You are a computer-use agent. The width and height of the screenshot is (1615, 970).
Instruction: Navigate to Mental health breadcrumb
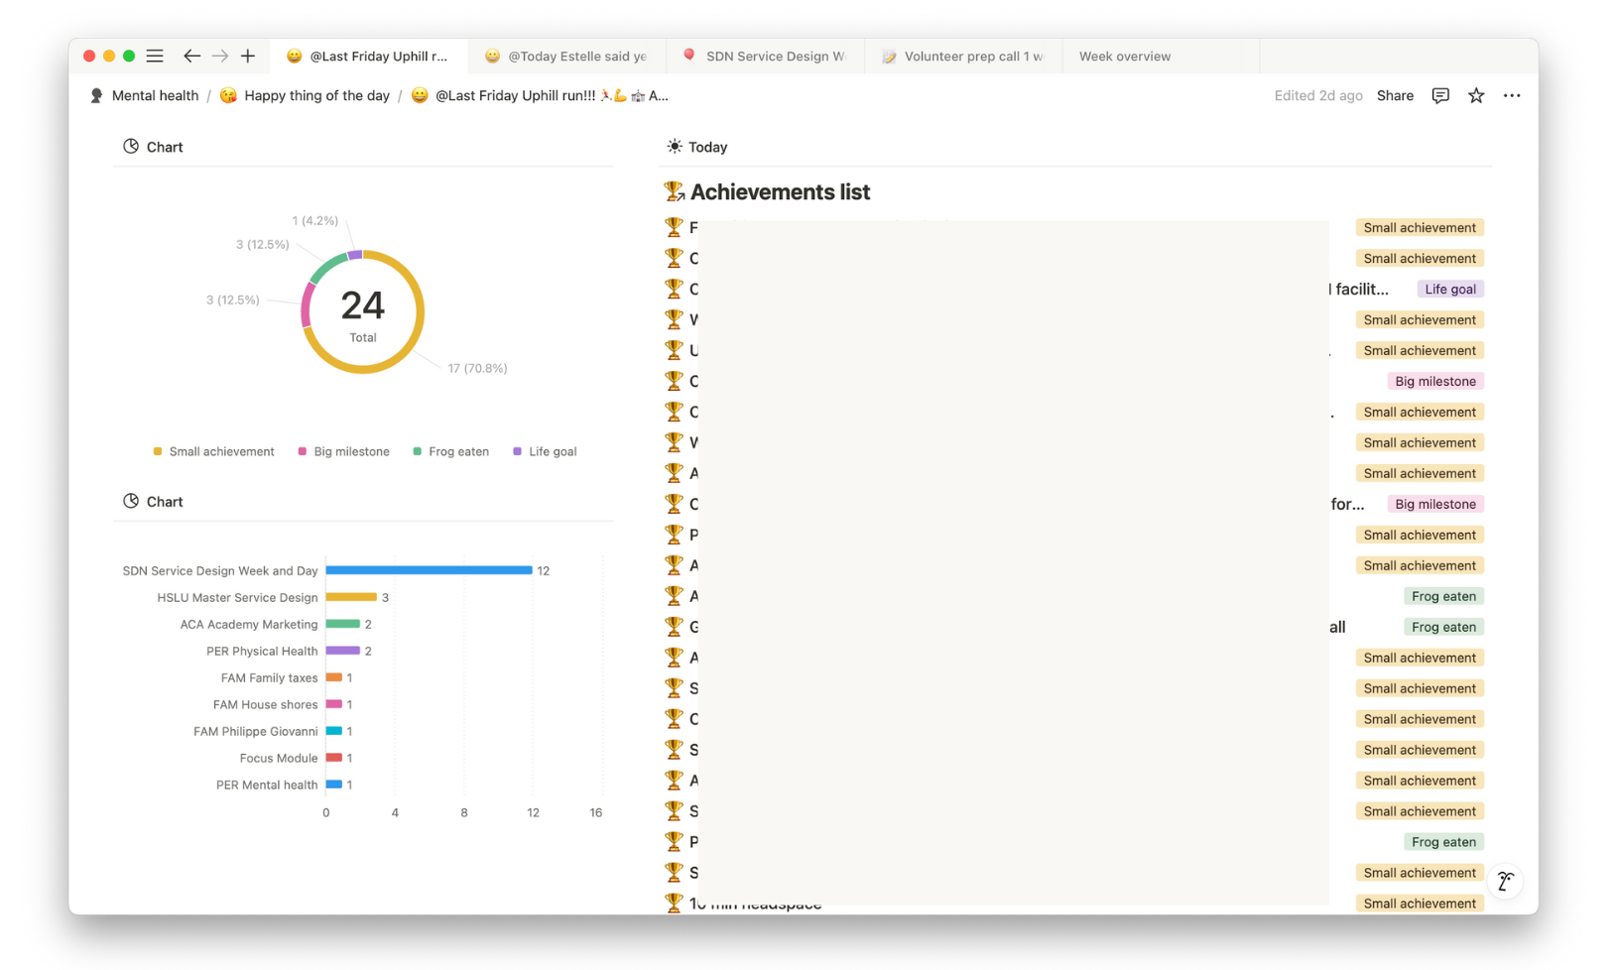(x=154, y=96)
